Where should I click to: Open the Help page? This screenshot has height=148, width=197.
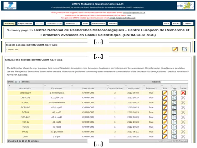click(x=166, y=23)
